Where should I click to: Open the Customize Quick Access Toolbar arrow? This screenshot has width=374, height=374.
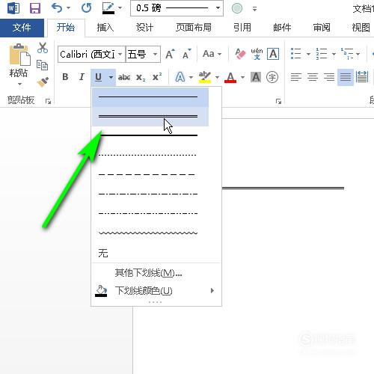(x=254, y=9)
